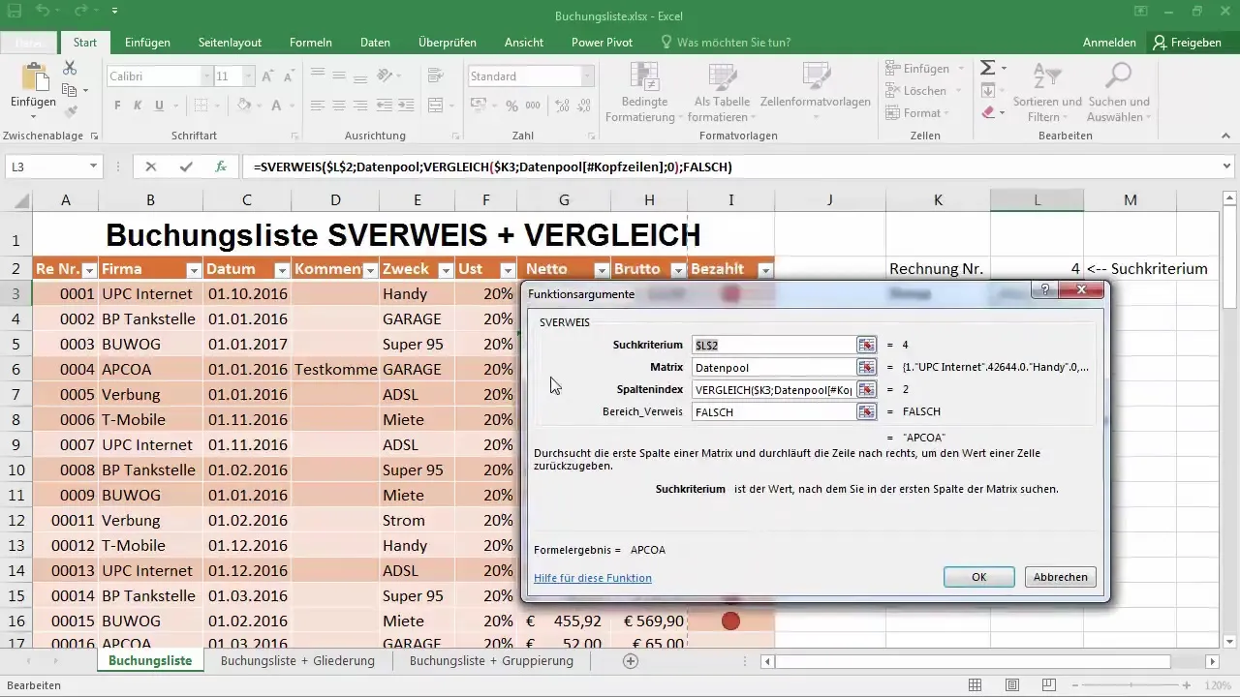Image resolution: width=1240 pixels, height=697 pixels.
Task: Switch to the Daten ribbon tab
Action: tap(375, 43)
